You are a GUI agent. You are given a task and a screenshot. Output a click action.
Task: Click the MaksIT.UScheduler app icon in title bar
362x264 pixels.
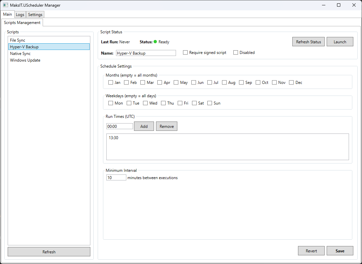click(x=6, y=5)
